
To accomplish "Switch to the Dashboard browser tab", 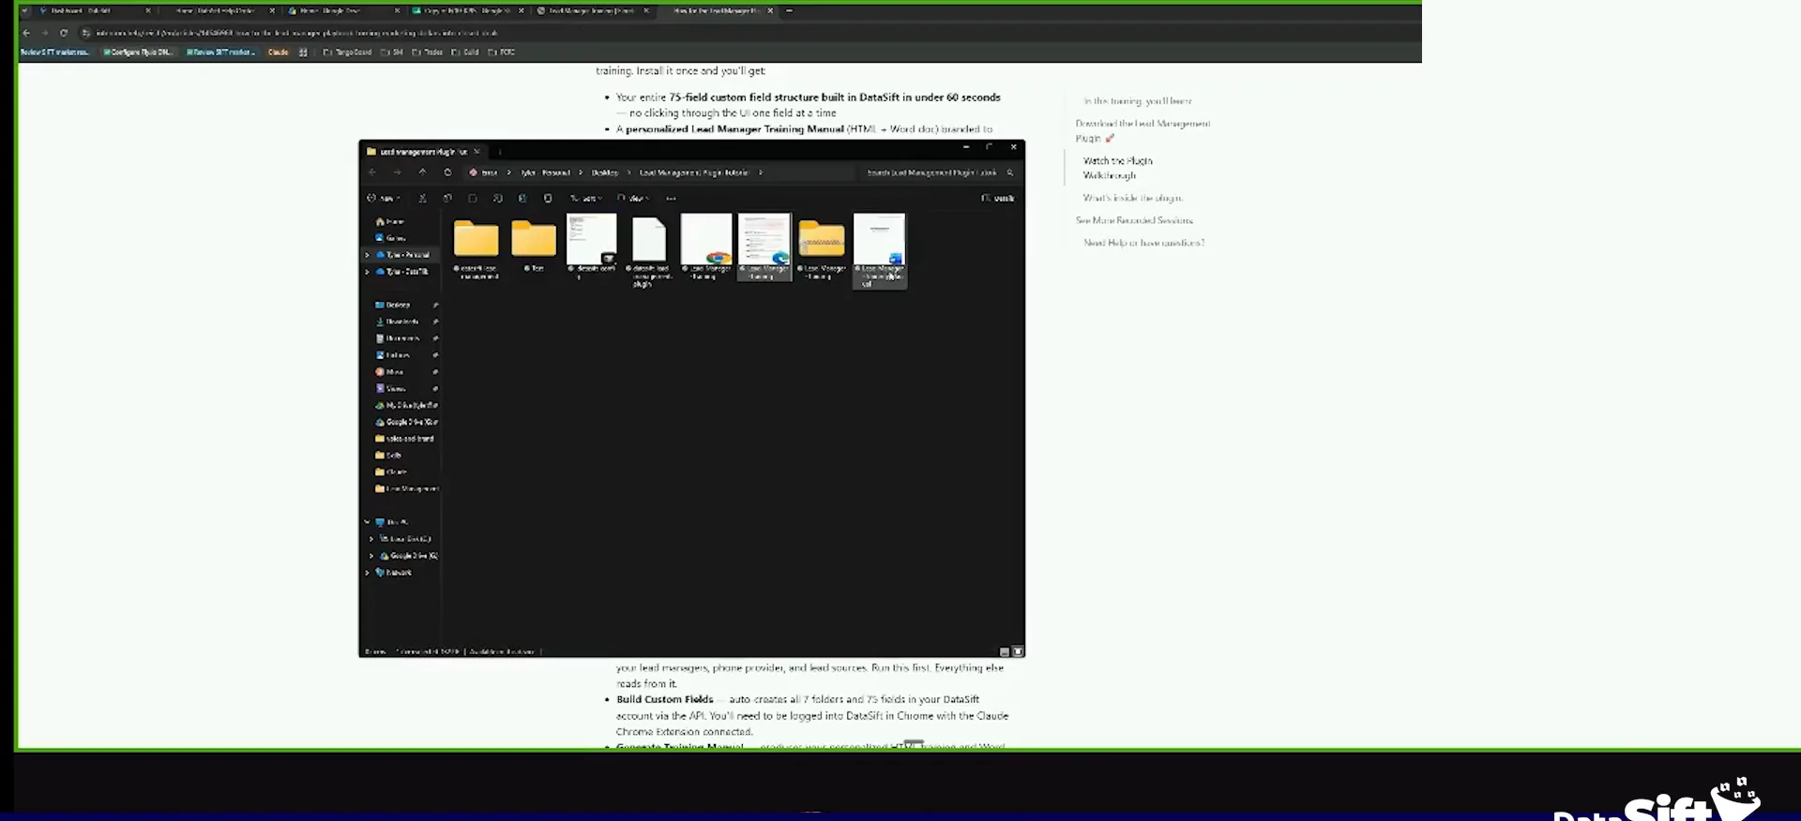I will click(94, 11).
